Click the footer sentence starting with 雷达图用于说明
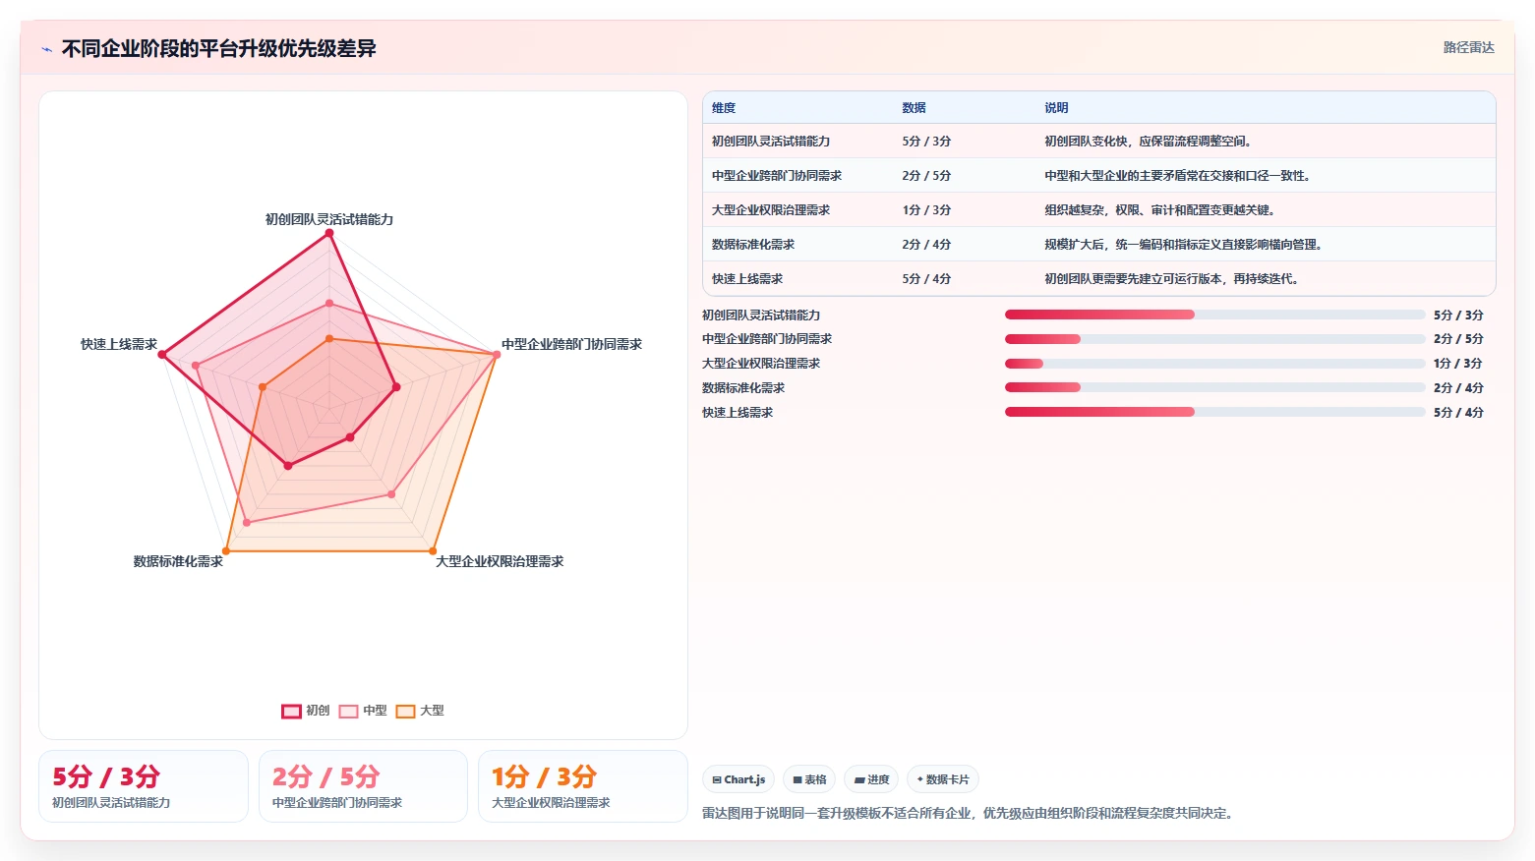The image size is (1535, 861). point(970,813)
